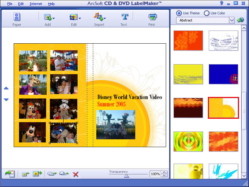This screenshot has height=187, width=249.
Task: Choose the green concentric rings theme thumbnail
Action: 188,141
